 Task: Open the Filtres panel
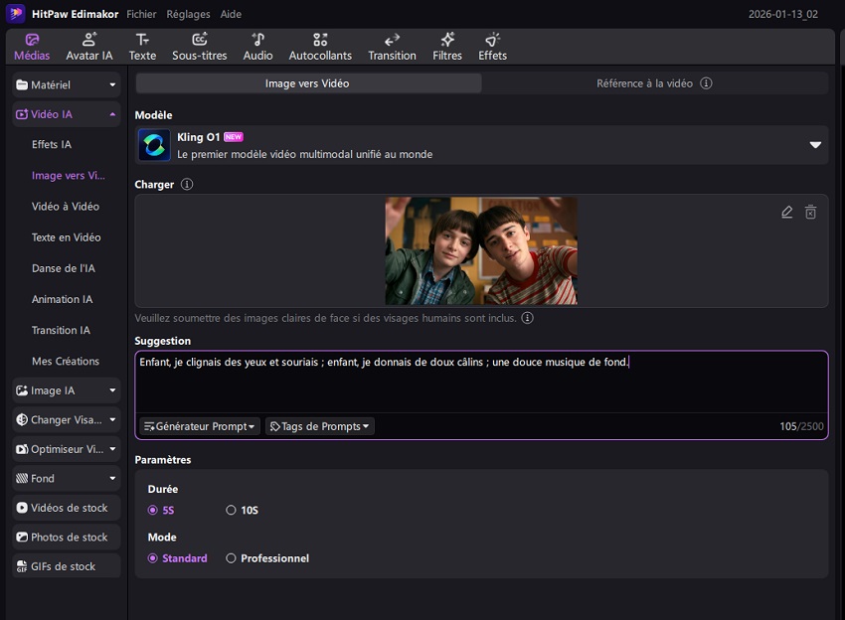[447, 46]
